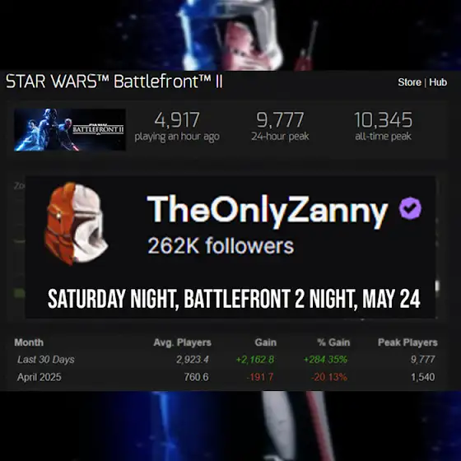Click the STAR WARS Battlefront II title

114,81
